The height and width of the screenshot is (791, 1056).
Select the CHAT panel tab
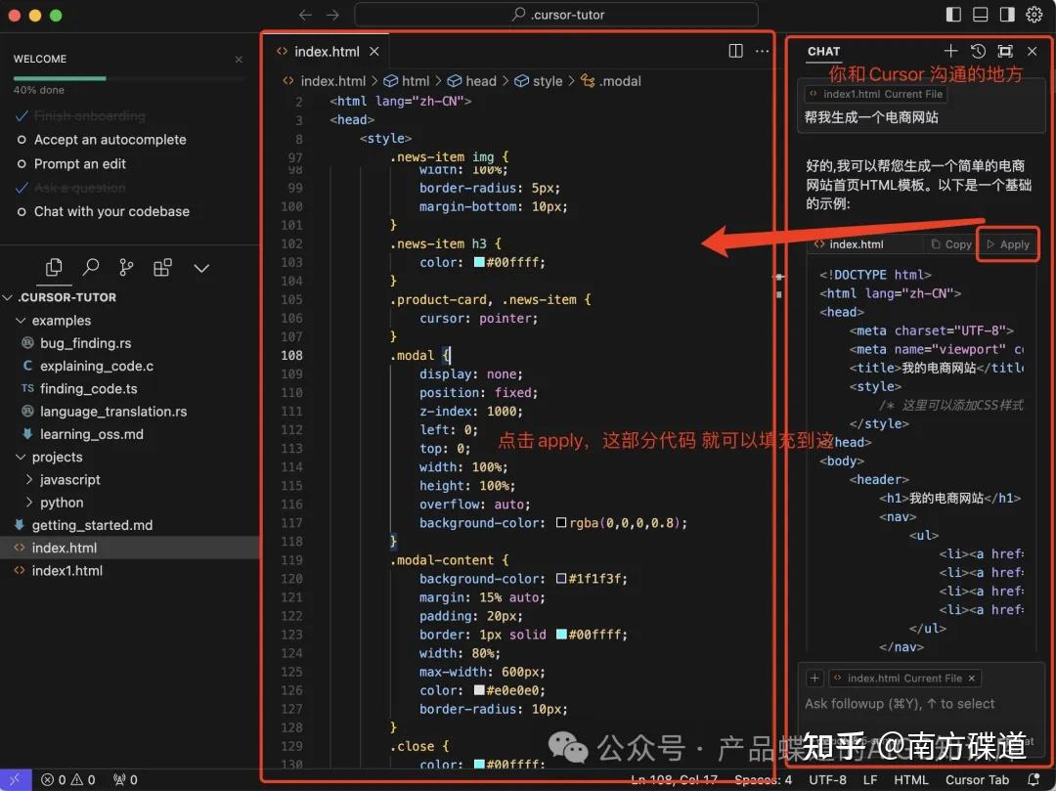coord(824,51)
